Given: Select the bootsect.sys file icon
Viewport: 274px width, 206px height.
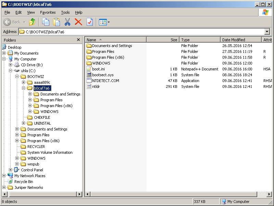Looking at the screenshot, I should click(89, 75).
